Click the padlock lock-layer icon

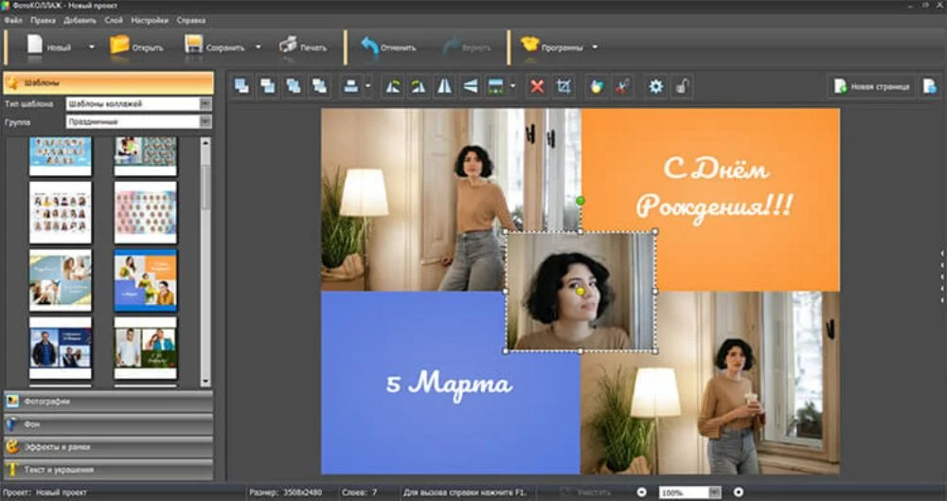tap(681, 87)
